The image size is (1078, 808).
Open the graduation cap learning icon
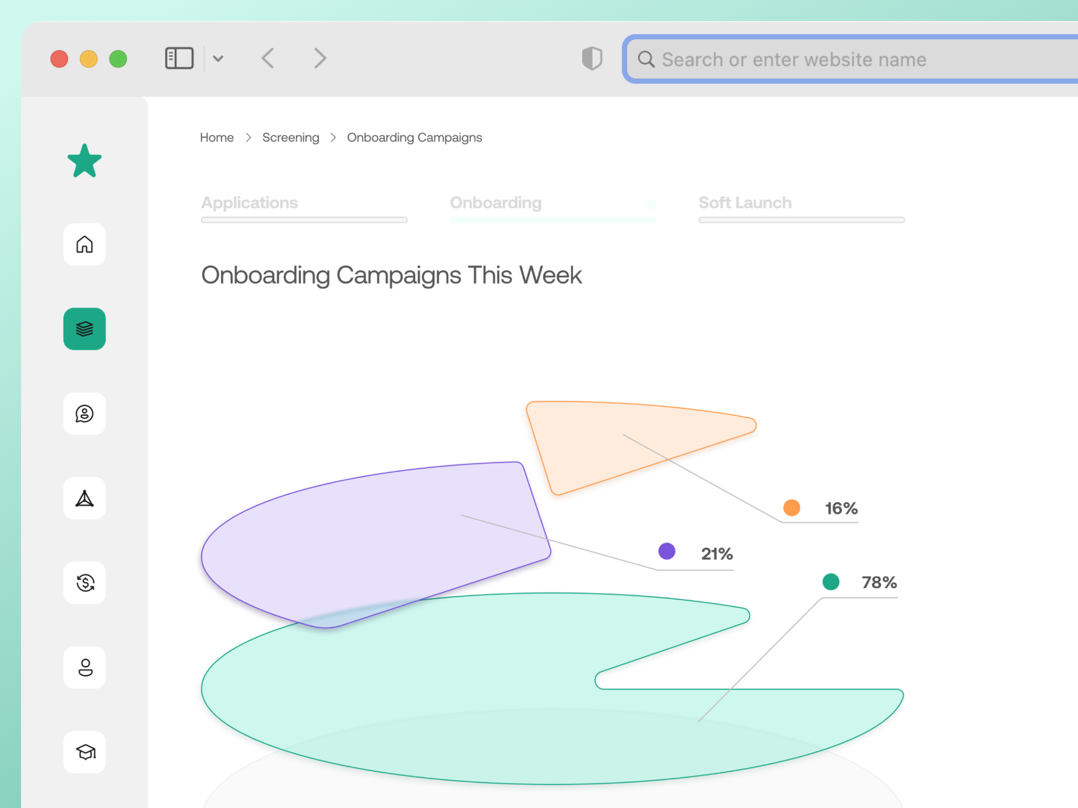coord(84,752)
